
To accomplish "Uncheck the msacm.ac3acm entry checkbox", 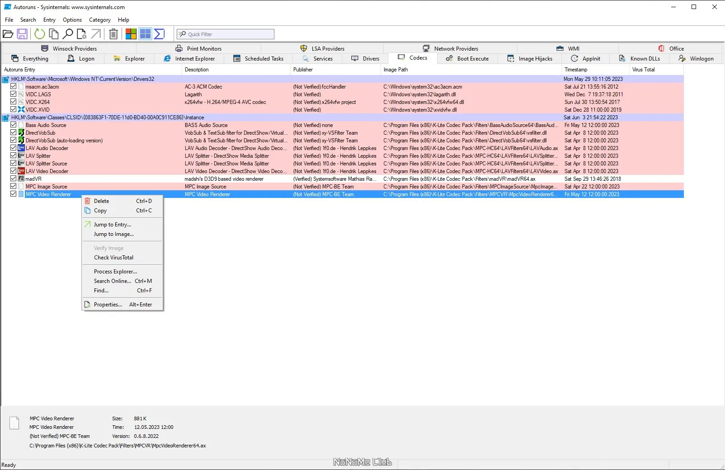I will pos(14,86).
